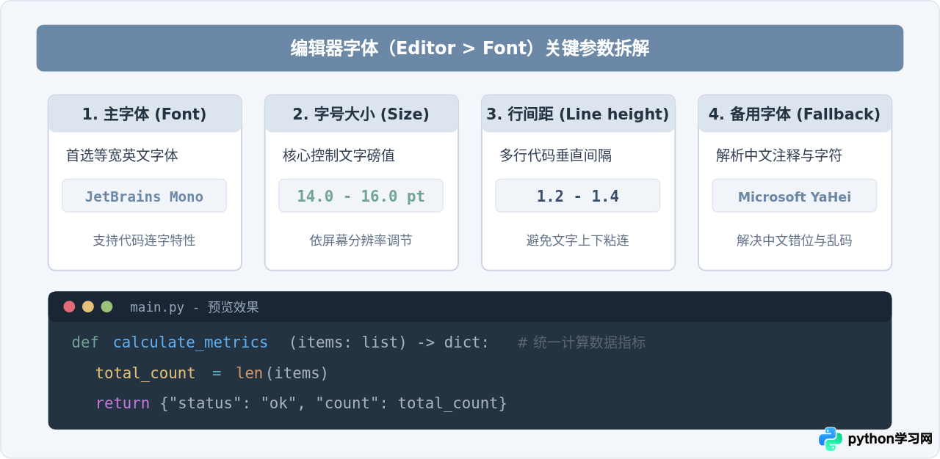Screen dimensions: 940x459
Task: Select the card header 1. 主字体 (Font)
Action: pyautogui.click(x=145, y=114)
